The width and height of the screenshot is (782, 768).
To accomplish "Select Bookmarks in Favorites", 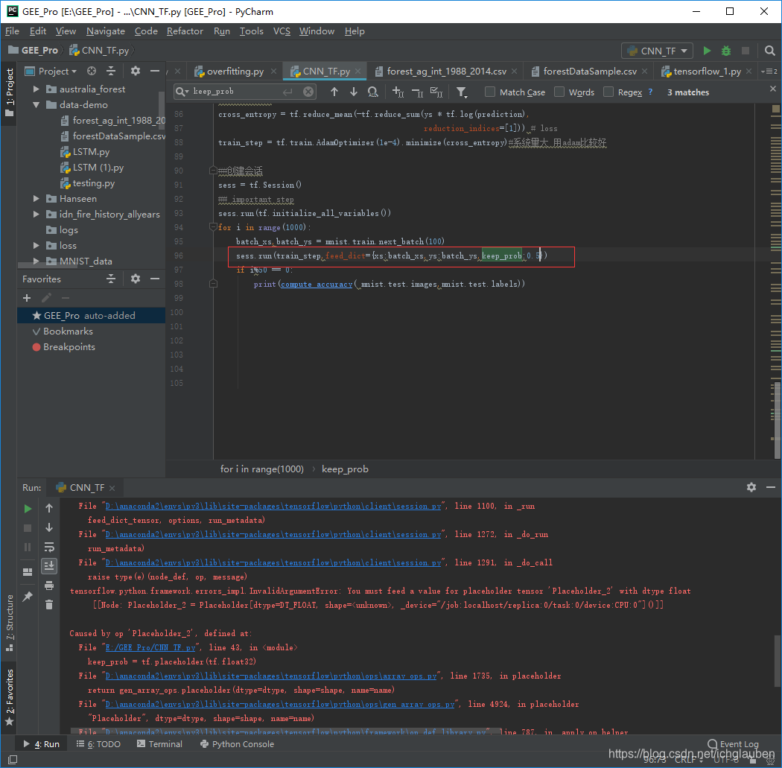I will pos(63,331).
